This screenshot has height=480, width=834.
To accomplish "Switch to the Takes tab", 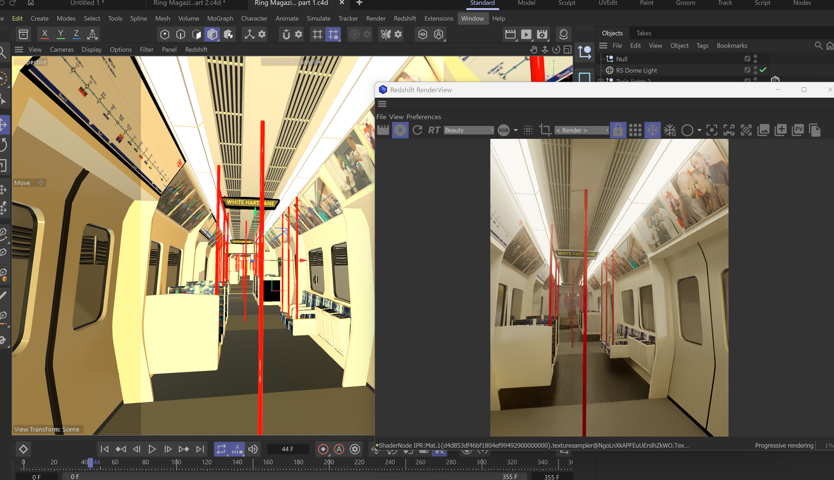I will pyautogui.click(x=644, y=33).
